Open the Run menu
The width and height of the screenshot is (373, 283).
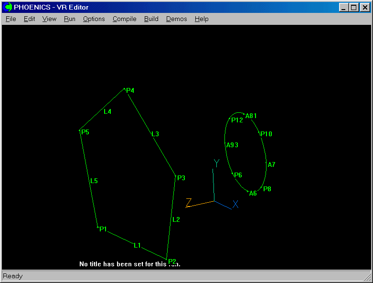click(69, 19)
